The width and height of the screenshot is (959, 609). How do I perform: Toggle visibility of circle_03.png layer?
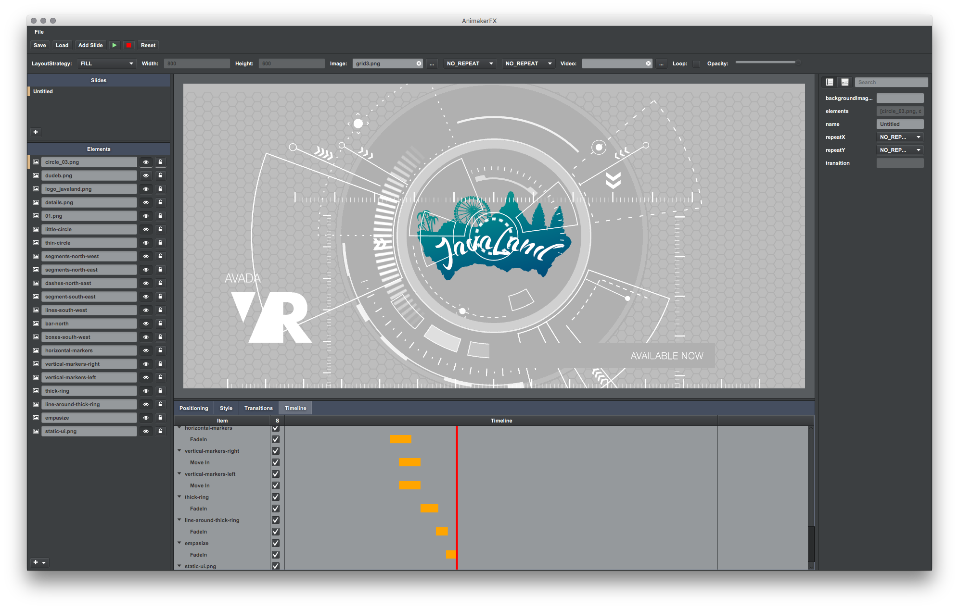point(146,162)
